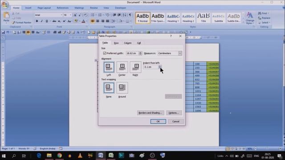Click the Windows Start button
The height and width of the screenshot is (160, 285).
click(x=4, y=156)
